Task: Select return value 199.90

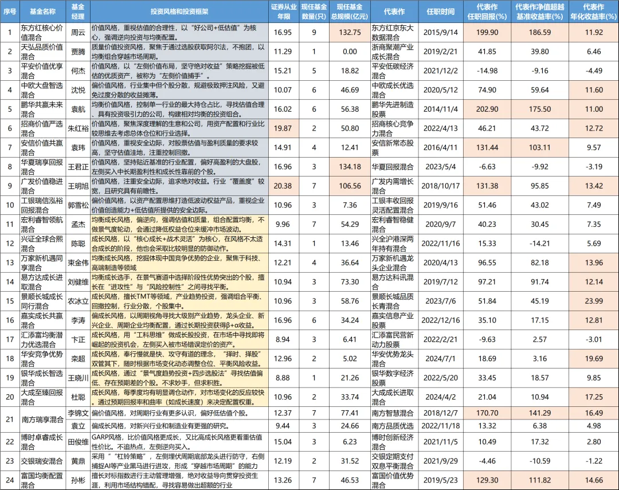Action: point(487,32)
